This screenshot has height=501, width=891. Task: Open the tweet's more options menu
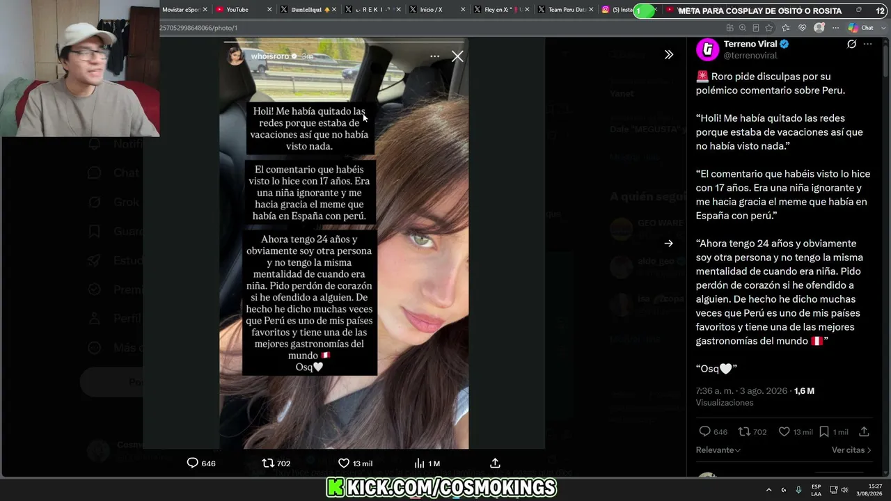(x=867, y=44)
